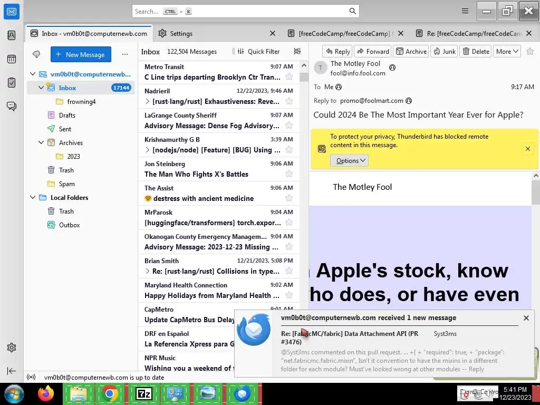The height and width of the screenshot is (405, 540).
Task: Switch to the first freeCodeCamp tab
Action: point(345,33)
